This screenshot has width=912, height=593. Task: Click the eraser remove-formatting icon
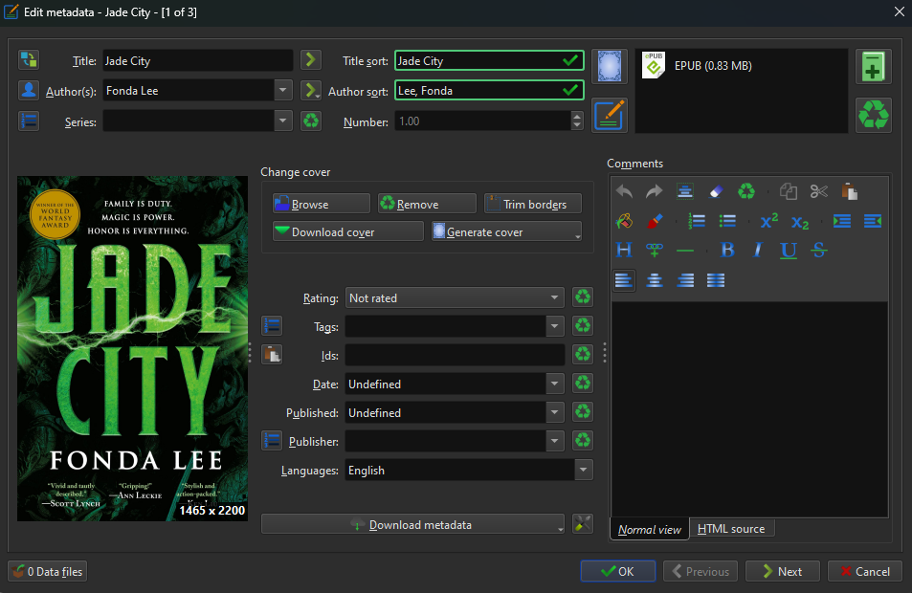716,191
